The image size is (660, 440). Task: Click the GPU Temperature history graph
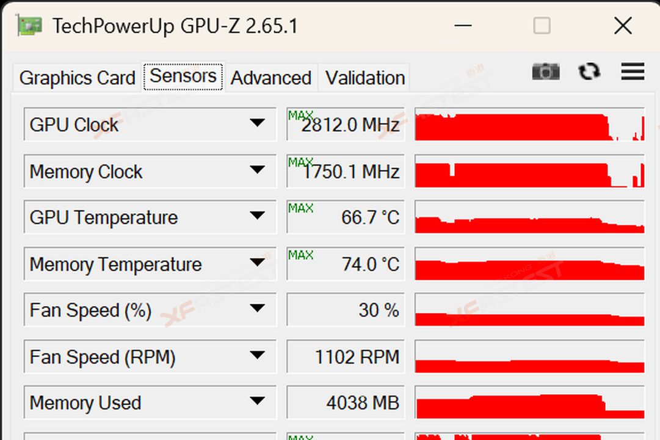click(x=529, y=216)
